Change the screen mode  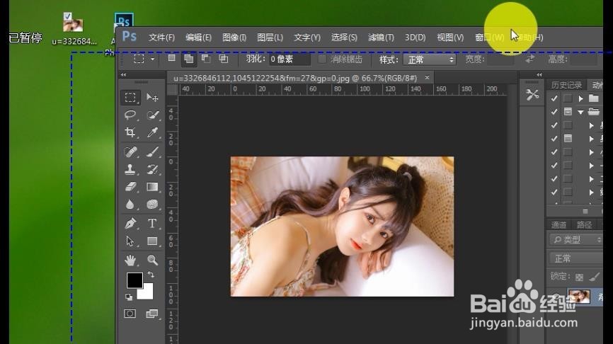click(152, 314)
